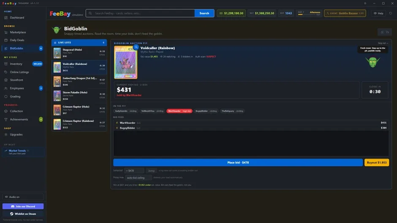
Task: Click the FeeBay logo in header
Action: click(x=60, y=13)
